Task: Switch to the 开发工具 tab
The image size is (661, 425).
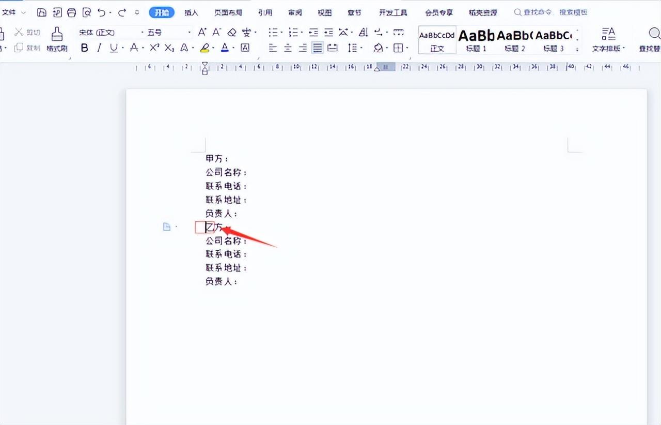Action: click(393, 12)
